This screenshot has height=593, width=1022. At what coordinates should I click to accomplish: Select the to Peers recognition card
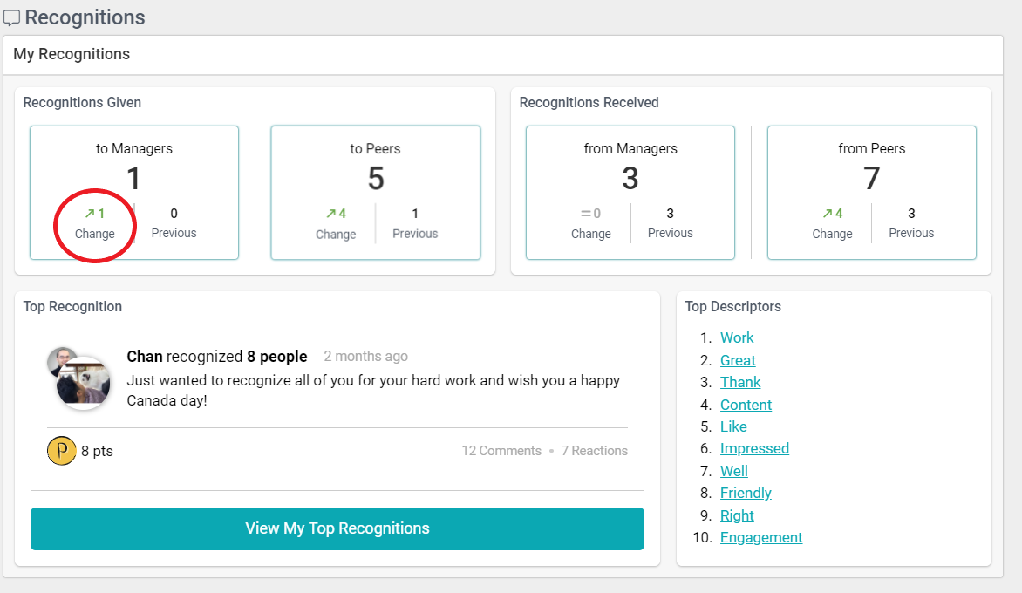(x=375, y=193)
